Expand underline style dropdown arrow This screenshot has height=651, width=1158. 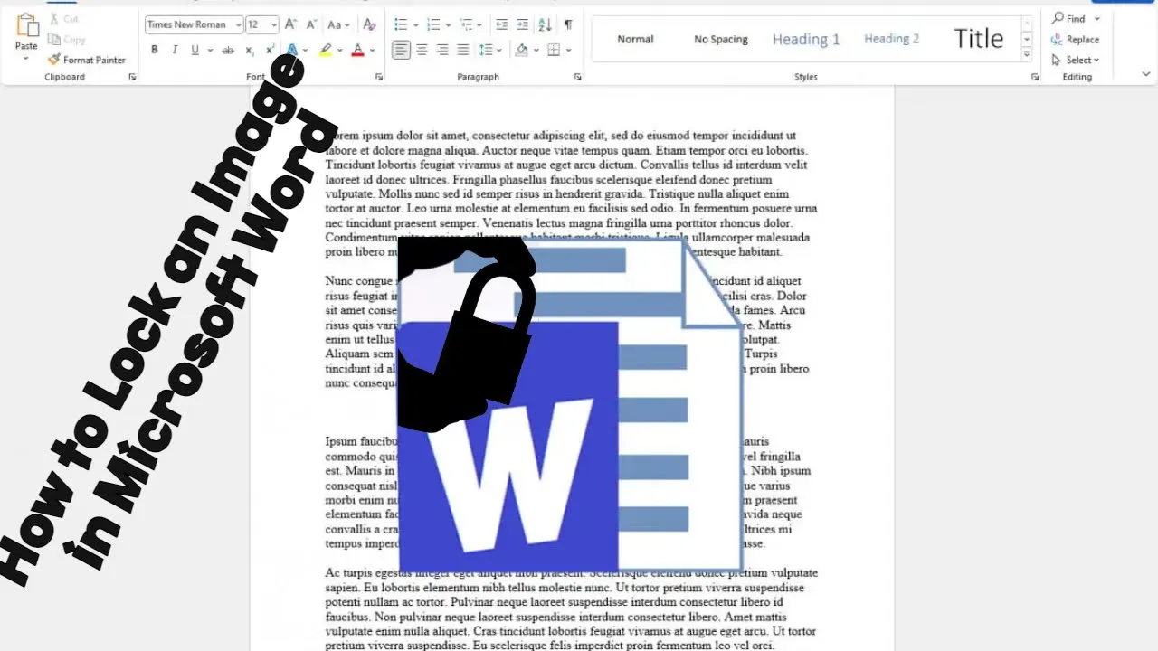click(210, 51)
